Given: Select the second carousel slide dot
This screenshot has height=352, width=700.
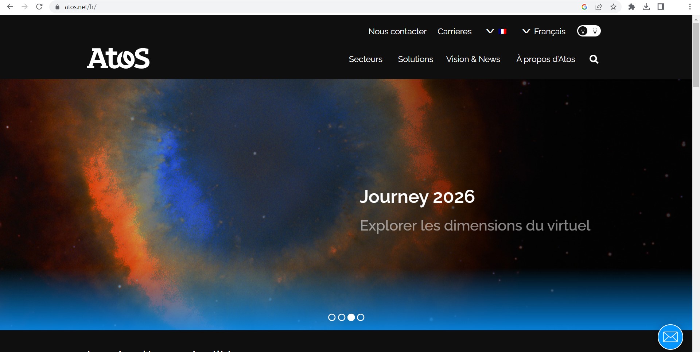Looking at the screenshot, I should [x=342, y=317].
